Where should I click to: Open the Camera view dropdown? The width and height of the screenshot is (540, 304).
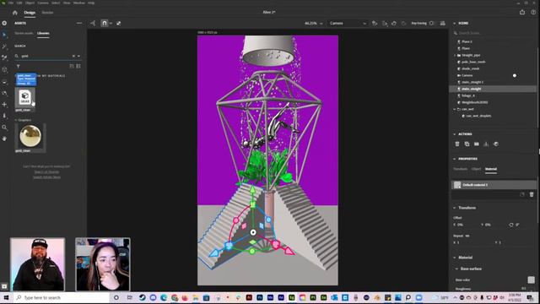tap(348, 24)
